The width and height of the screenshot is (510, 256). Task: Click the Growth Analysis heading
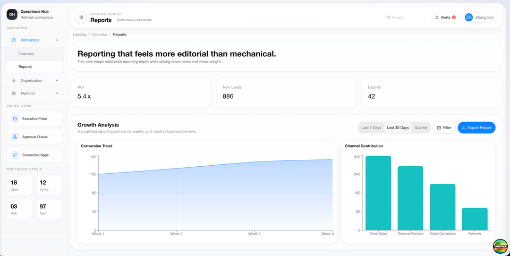tap(98, 125)
